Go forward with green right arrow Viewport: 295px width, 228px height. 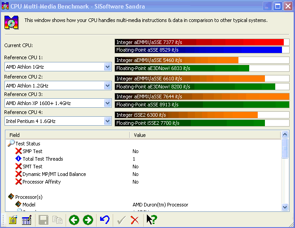88,220
